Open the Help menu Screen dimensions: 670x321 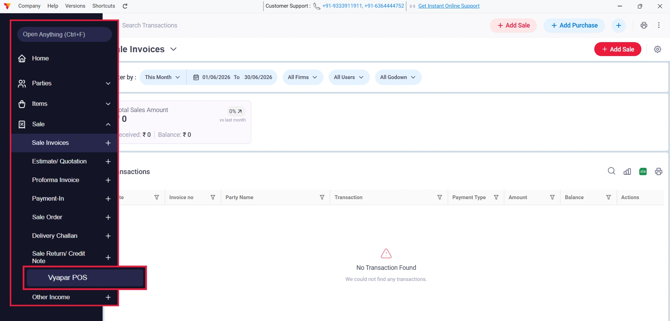pyautogui.click(x=53, y=6)
